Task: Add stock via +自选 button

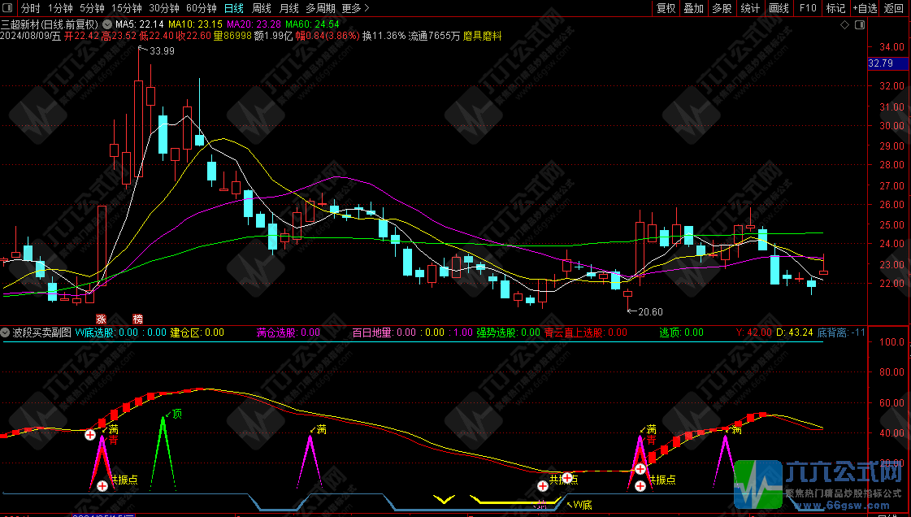Action: [x=865, y=8]
